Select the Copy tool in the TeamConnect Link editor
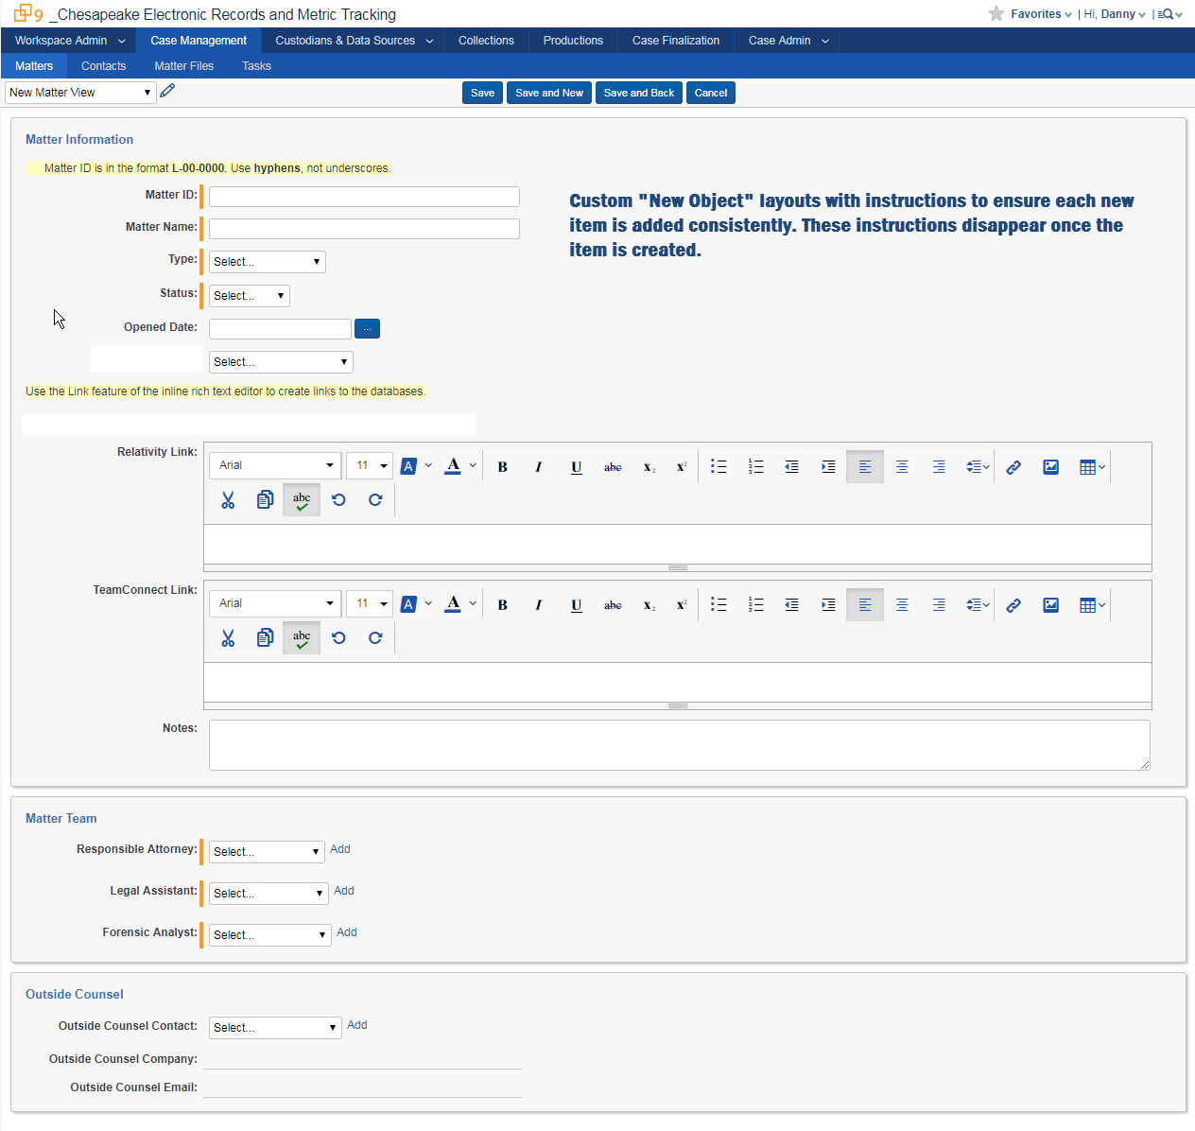This screenshot has width=1195, height=1131. [265, 637]
